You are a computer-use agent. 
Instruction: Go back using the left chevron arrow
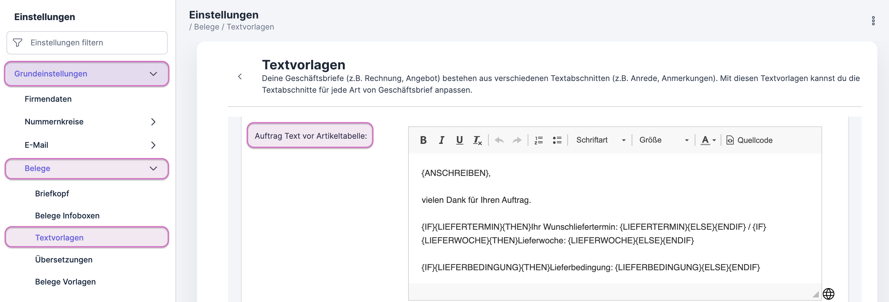pos(240,77)
